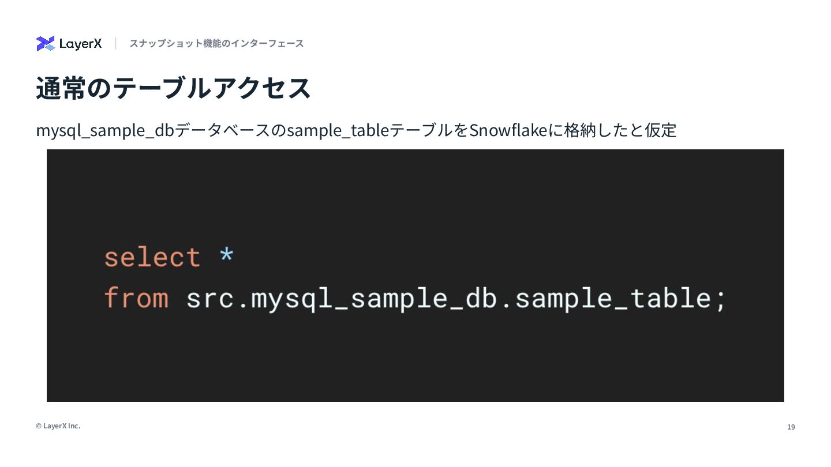Click the sample_table word in the subtitle

tap(338, 130)
